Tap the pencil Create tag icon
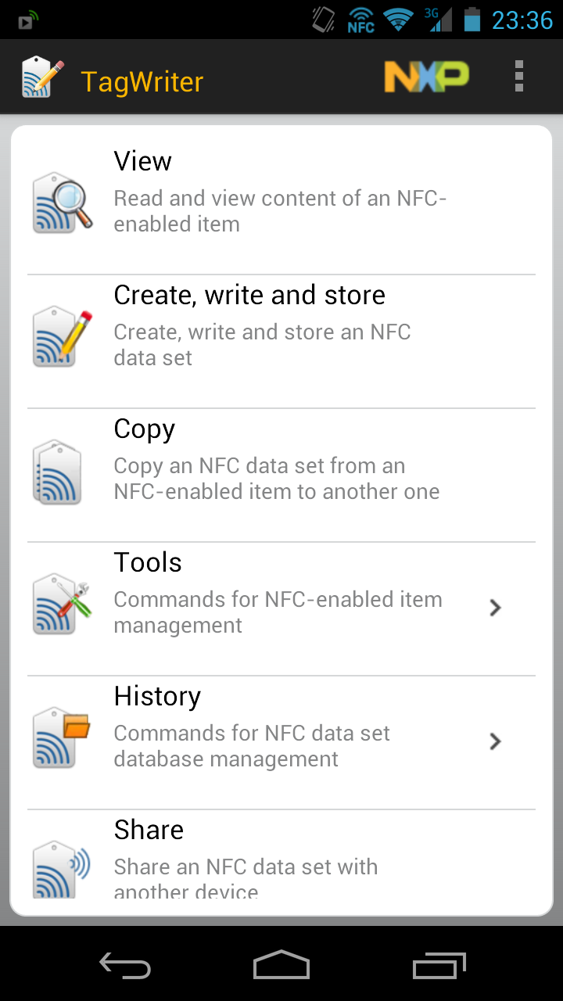Image resolution: width=563 pixels, height=1001 pixels. click(x=62, y=337)
